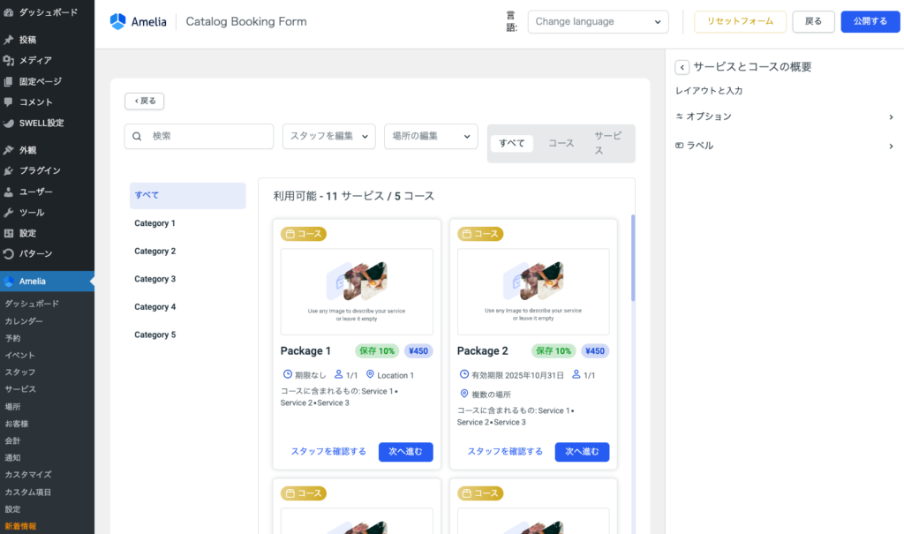904x534 pixels.
Task: Open the スタッフを編集 dropdown
Action: click(328, 136)
